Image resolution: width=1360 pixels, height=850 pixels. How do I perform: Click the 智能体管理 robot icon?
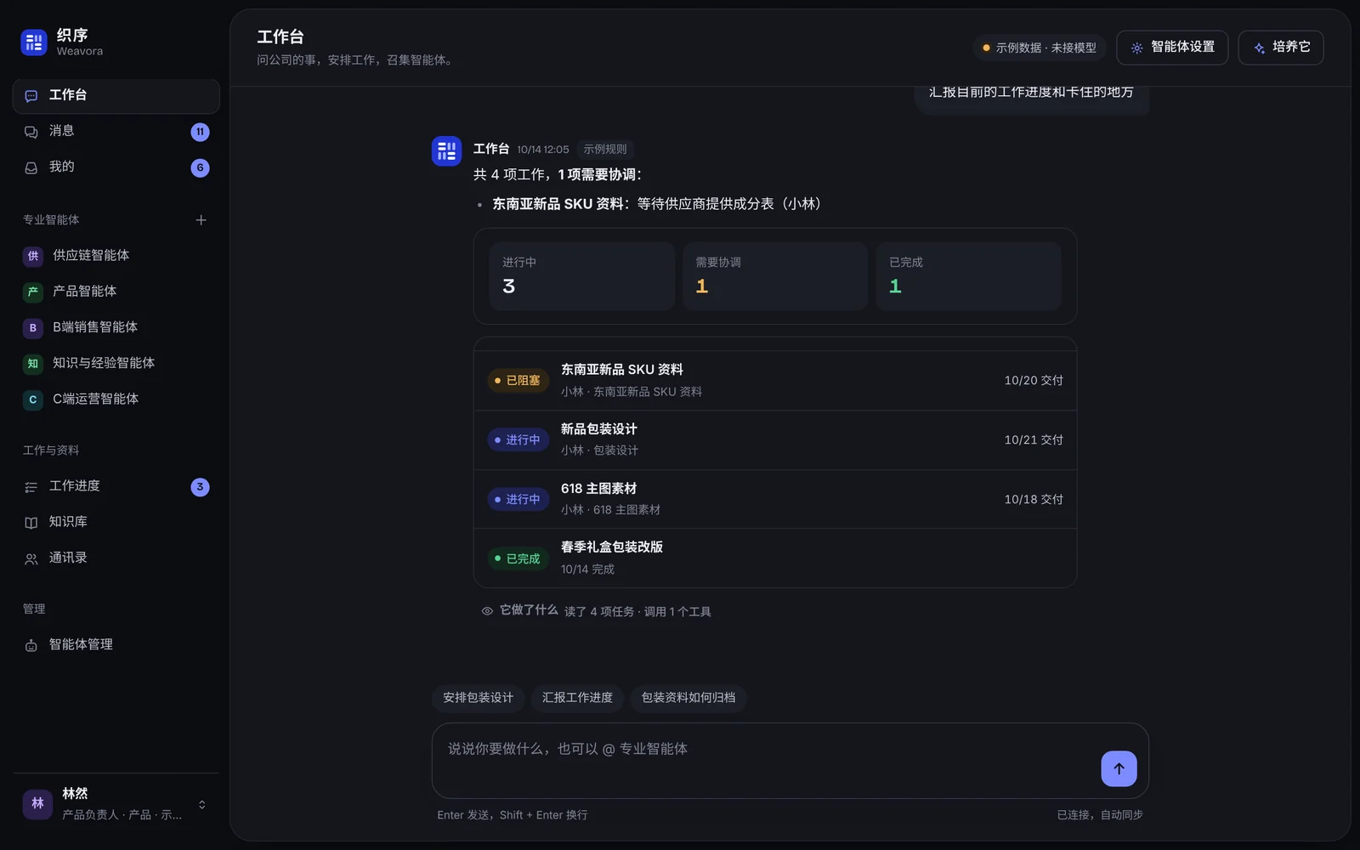click(x=31, y=646)
